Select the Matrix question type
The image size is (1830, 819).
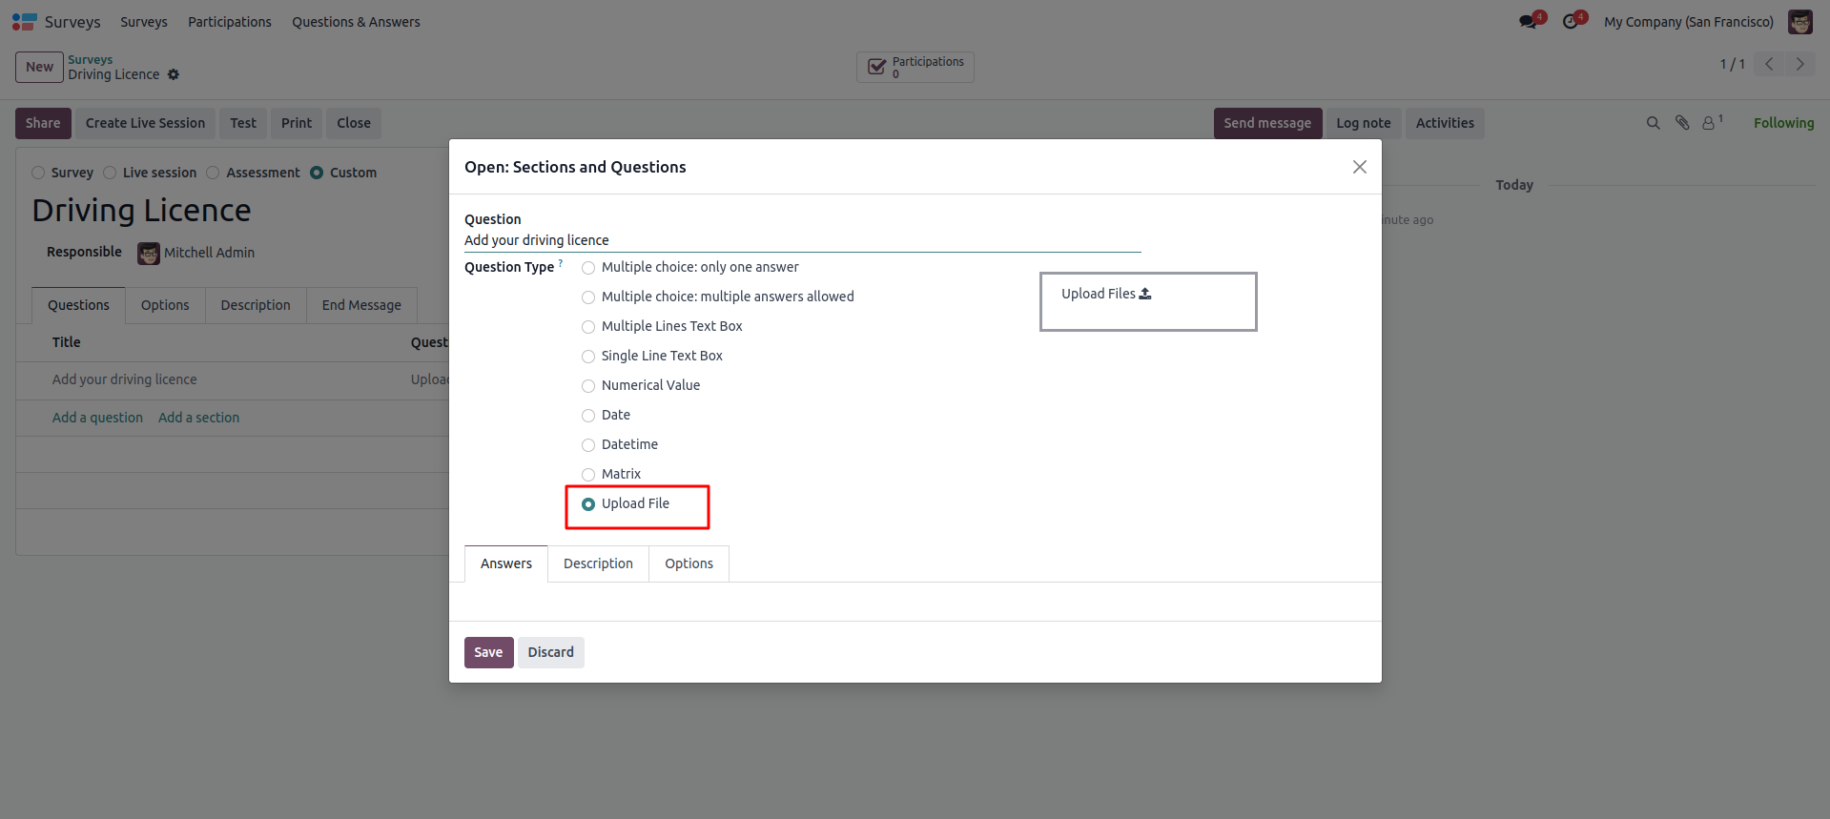tap(588, 475)
